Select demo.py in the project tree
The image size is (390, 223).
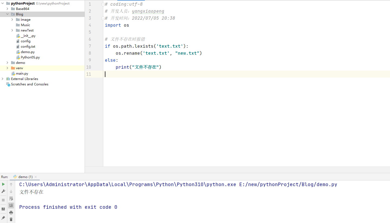click(28, 52)
